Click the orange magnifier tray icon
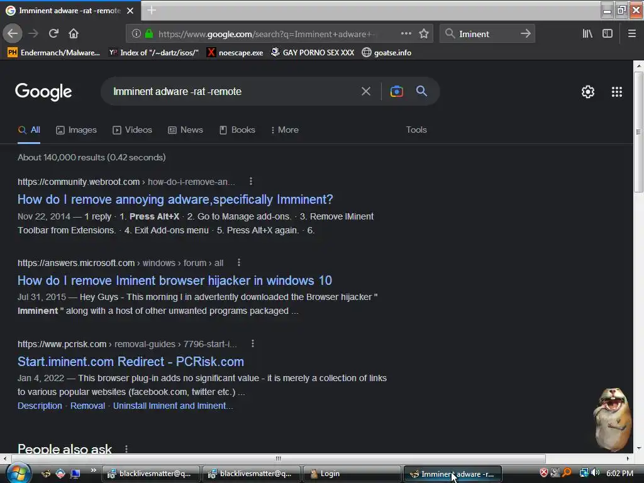 pyautogui.click(x=567, y=473)
